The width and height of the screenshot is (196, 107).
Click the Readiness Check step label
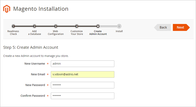pyautogui.click(x=13, y=33)
